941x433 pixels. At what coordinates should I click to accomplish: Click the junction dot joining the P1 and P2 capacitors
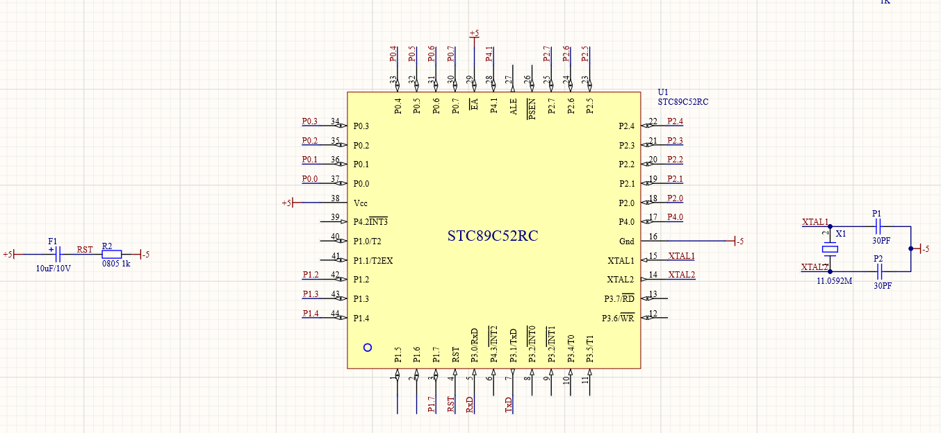click(910, 248)
